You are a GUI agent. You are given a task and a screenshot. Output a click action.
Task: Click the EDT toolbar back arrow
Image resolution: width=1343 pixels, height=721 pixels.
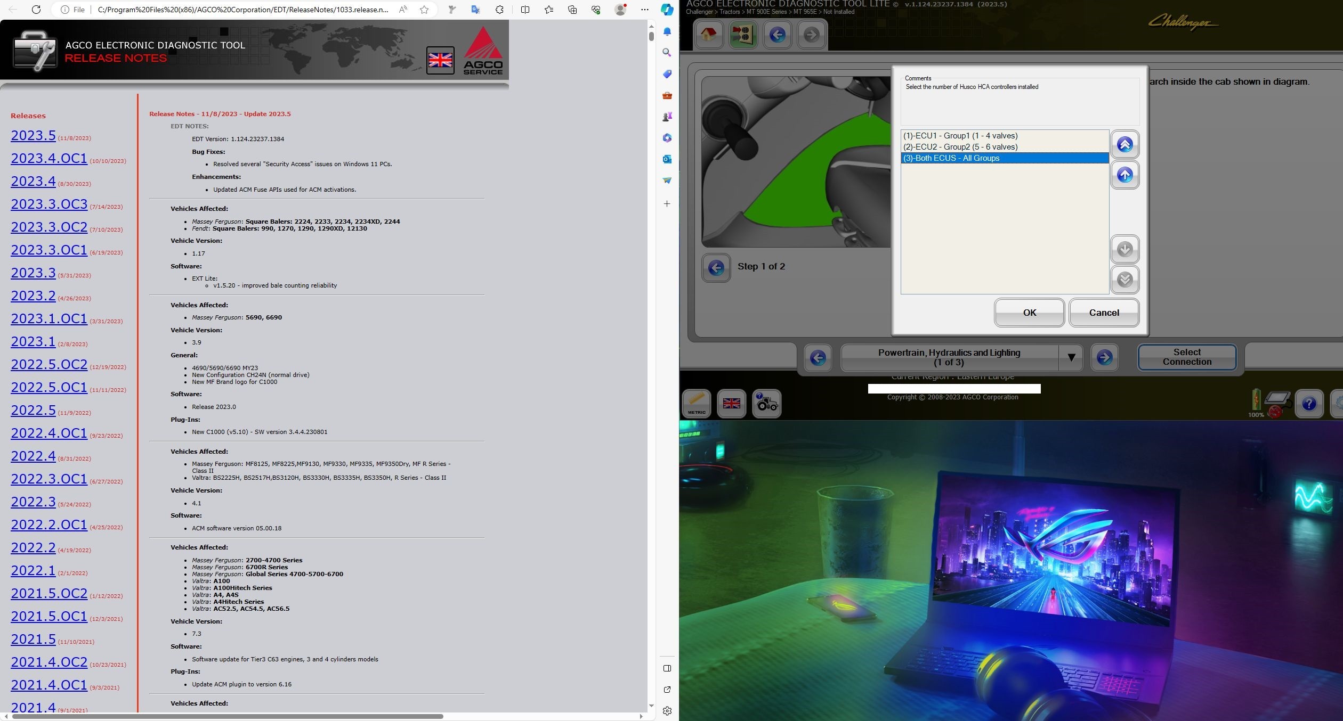[x=777, y=35]
